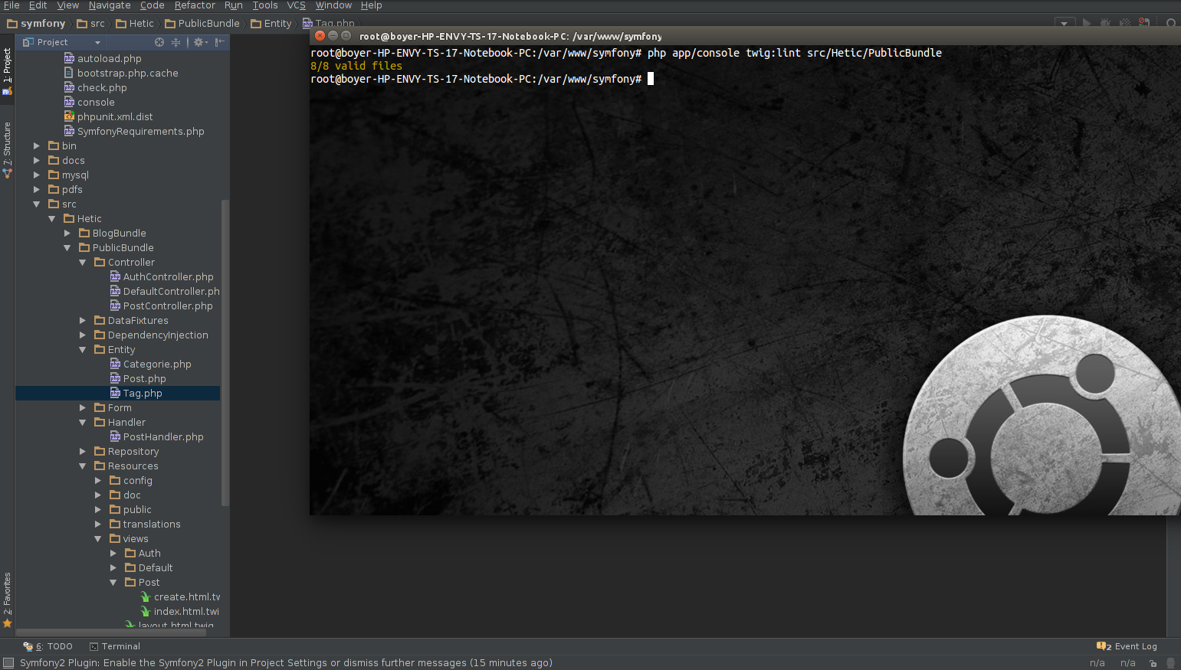Select SymfonyRequirements.php file

click(134, 131)
